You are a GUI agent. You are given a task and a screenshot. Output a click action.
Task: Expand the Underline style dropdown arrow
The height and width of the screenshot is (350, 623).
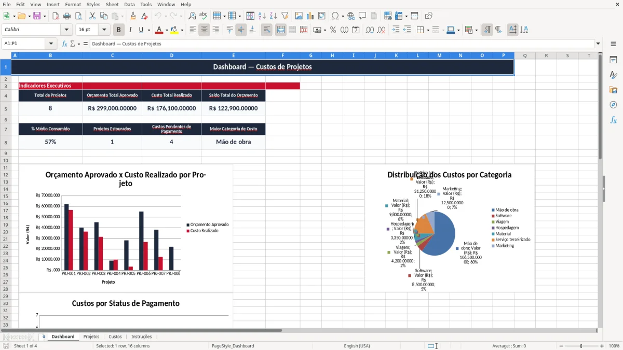pyautogui.click(x=148, y=30)
